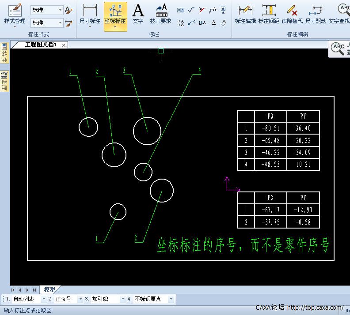
Task: Click floating ABC magnifier panel icon
Action: 338,49
